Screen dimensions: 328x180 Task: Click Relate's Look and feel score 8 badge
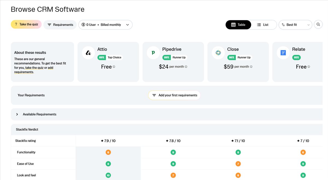[303, 175]
